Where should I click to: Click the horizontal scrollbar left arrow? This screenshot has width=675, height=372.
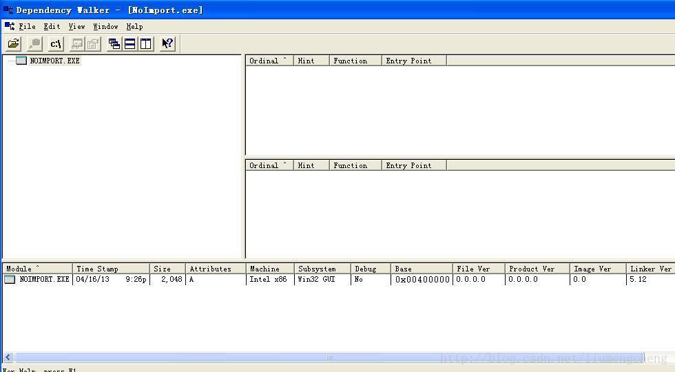pyautogui.click(x=8, y=358)
